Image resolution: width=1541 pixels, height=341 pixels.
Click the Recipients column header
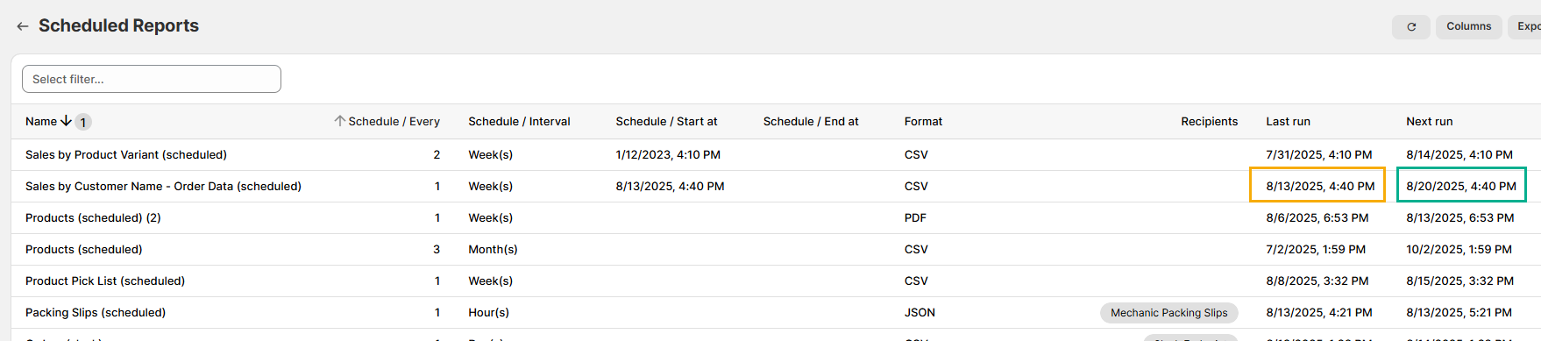coord(1209,122)
